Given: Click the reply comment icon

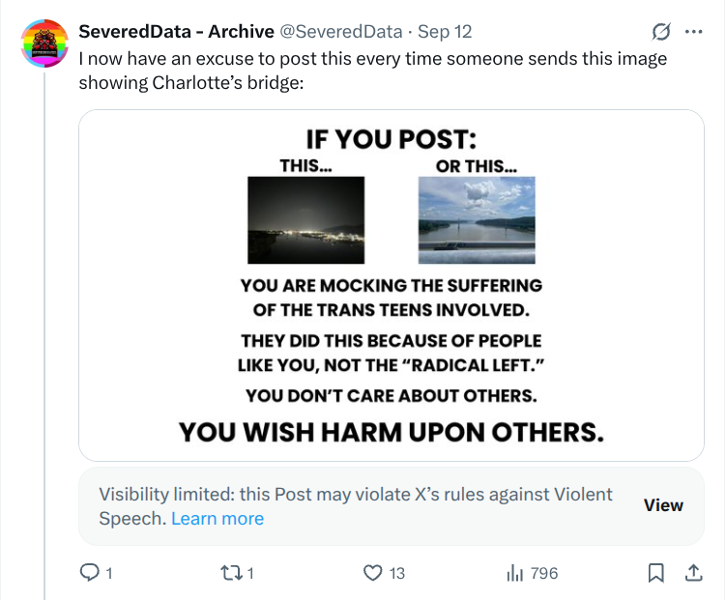Looking at the screenshot, I should point(89,573).
